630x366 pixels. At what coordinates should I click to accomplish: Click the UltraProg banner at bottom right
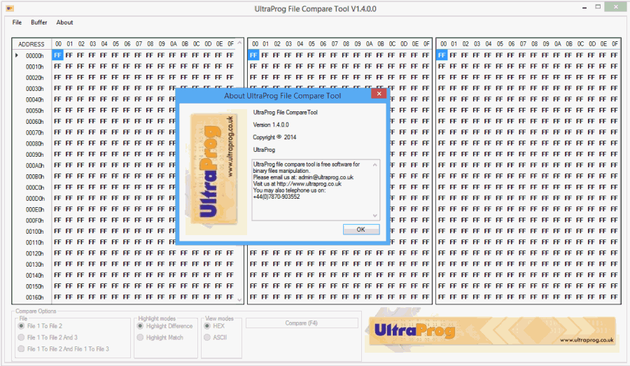tap(490, 332)
